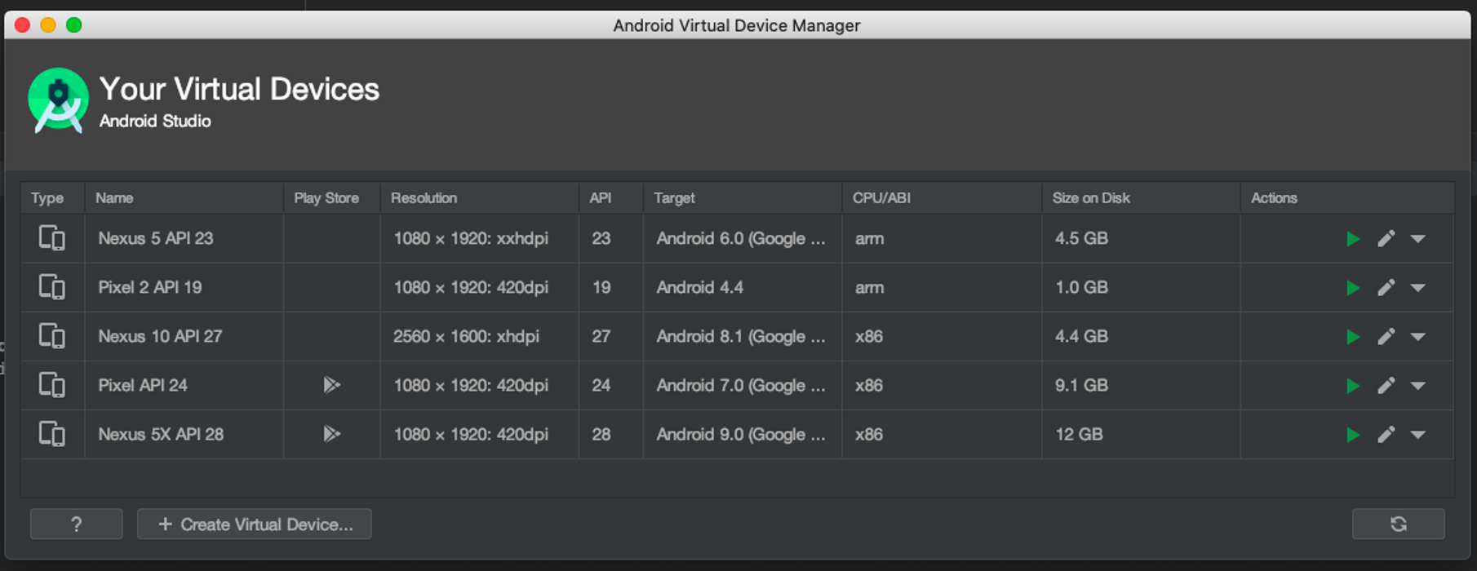Sort by the Size on Disk column header
This screenshot has width=1477, height=571.
(x=1142, y=198)
